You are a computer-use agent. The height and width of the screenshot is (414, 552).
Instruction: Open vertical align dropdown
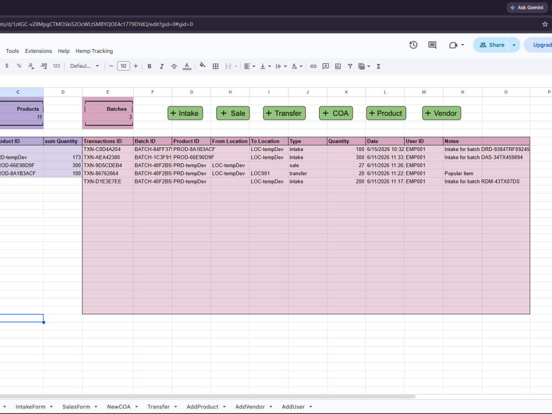[266, 66]
